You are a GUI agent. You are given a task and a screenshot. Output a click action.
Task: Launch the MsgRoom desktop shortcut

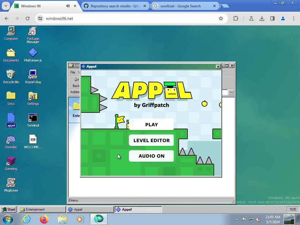[x=11, y=185]
